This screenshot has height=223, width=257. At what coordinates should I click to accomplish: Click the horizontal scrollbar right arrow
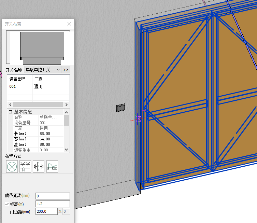tap(66, 104)
